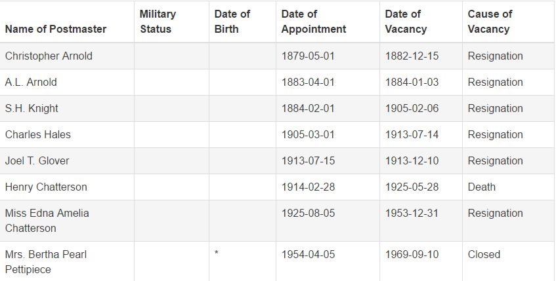Viewport: 556px width, 281px height.
Task: Click the vacancy date 1925-05-28
Action: coord(412,187)
